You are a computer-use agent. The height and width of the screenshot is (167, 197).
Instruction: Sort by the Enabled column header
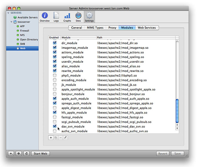click(x=54, y=38)
